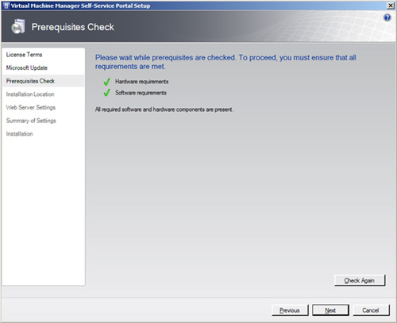Click the Prerequisites Check header title
397x323 pixels.
pos(73,27)
